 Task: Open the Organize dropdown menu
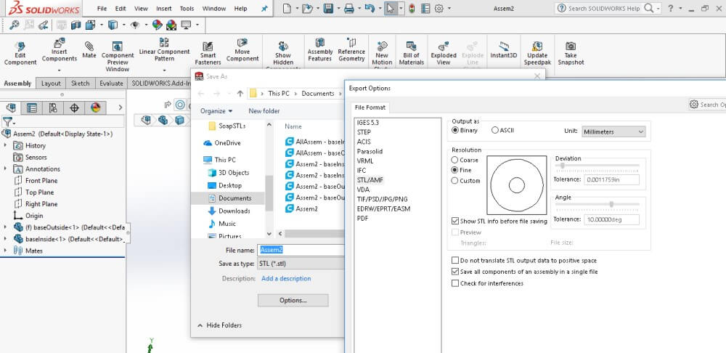pos(216,111)
